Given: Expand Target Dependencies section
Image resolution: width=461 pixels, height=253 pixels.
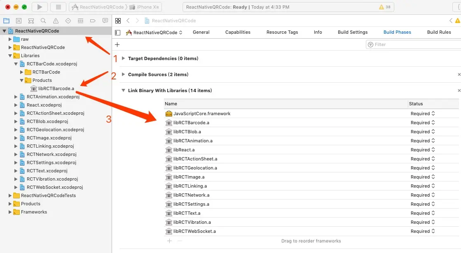Looking at the screenshot, I should [x=124, y=58].
